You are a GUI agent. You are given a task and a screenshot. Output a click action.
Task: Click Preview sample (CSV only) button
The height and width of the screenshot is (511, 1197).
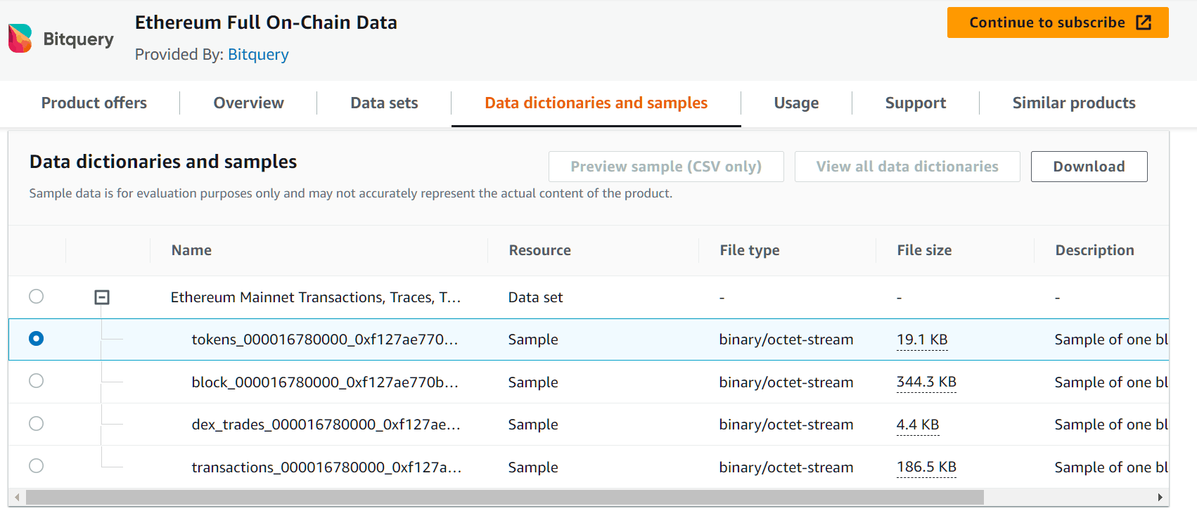666,167
